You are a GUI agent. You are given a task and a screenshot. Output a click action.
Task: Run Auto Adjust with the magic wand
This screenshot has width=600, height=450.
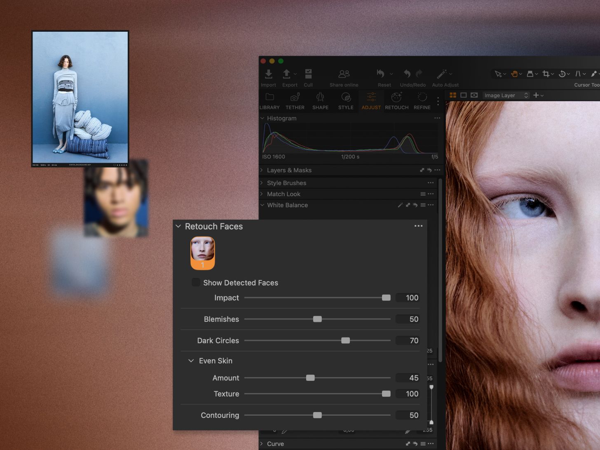pos(442,74)
